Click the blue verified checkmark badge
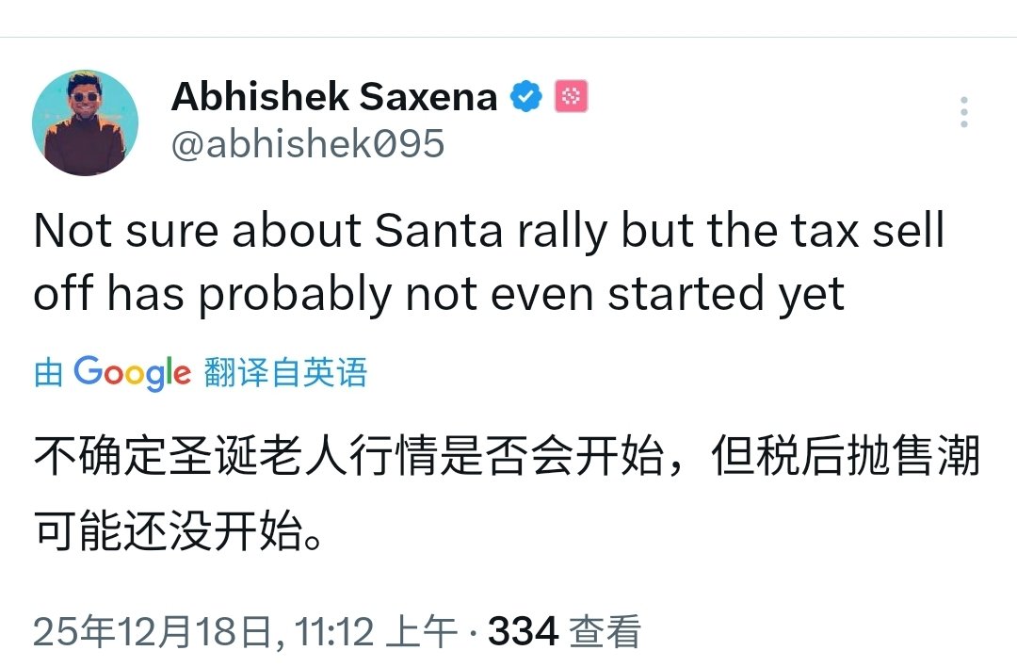 526,96
